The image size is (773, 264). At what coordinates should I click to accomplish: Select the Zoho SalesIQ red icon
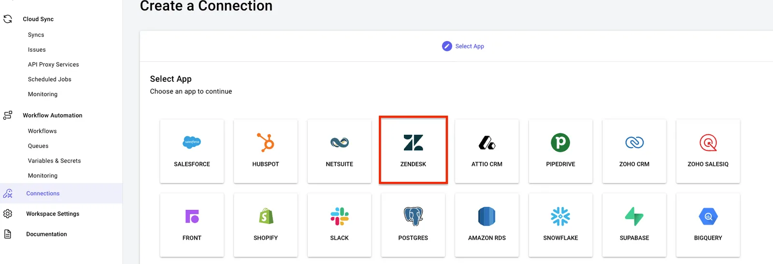coord(708,143)
